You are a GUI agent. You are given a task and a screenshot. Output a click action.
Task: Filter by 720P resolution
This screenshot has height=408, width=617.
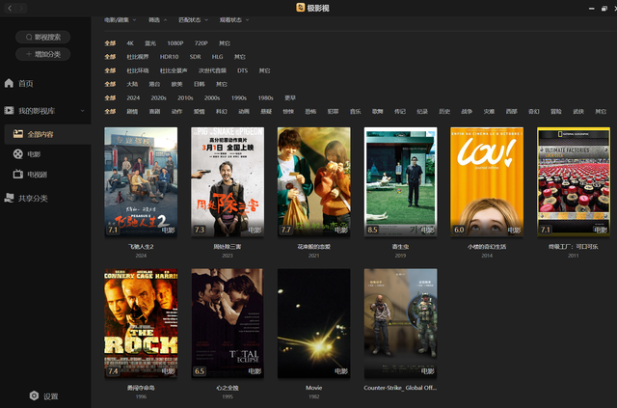pos(201,43)
